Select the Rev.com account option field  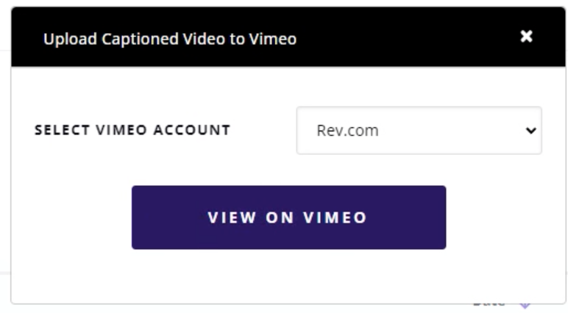click(419, 131)
